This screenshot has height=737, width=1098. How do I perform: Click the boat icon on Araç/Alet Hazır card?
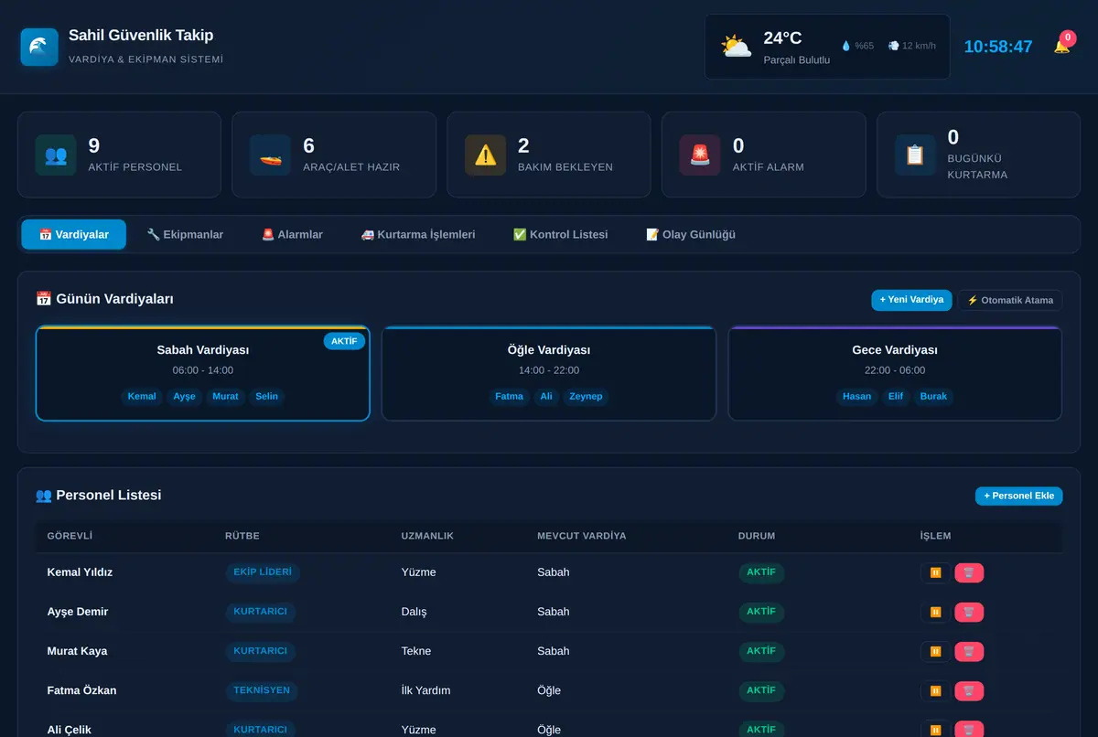point(271,155)
